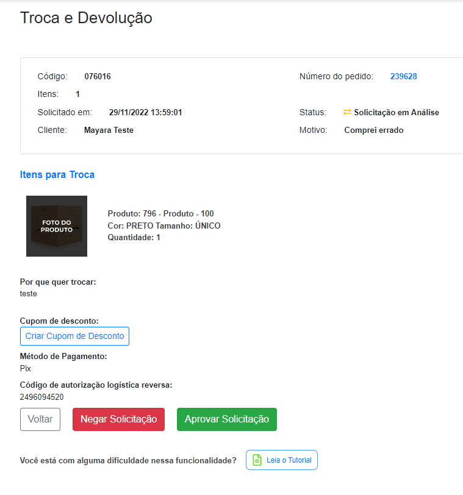Viewport: 463px width, 495px height.
Task: Click the Por que quer trocar label
Action: [x=58, y=282]
